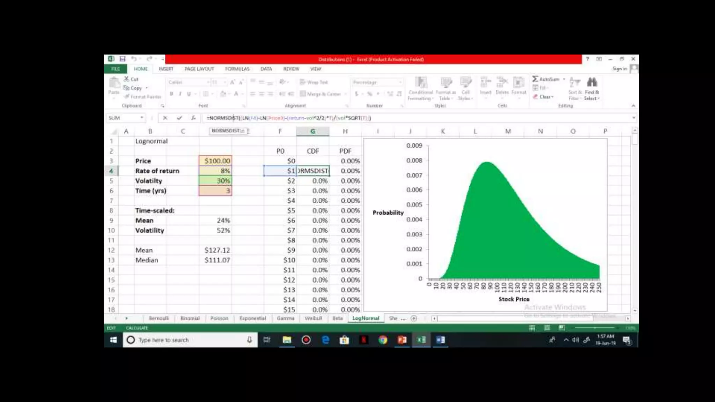
Task: Cancel formula entry with X icon
Action: 165,118
